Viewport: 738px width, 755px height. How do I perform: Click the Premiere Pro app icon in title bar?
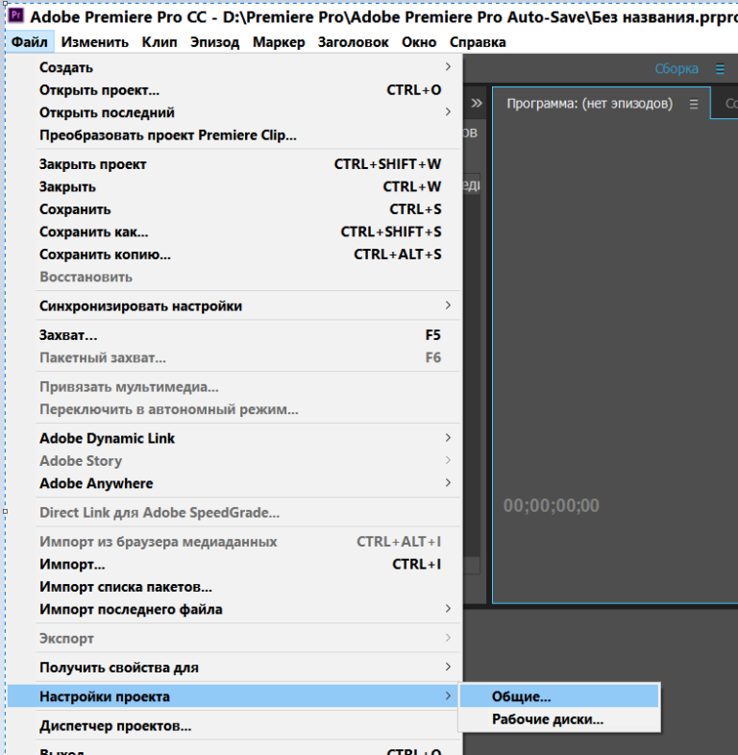(16, 15)
